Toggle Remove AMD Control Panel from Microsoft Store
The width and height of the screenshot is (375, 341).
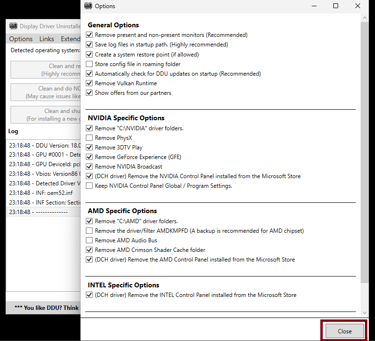tap(89, 259)
